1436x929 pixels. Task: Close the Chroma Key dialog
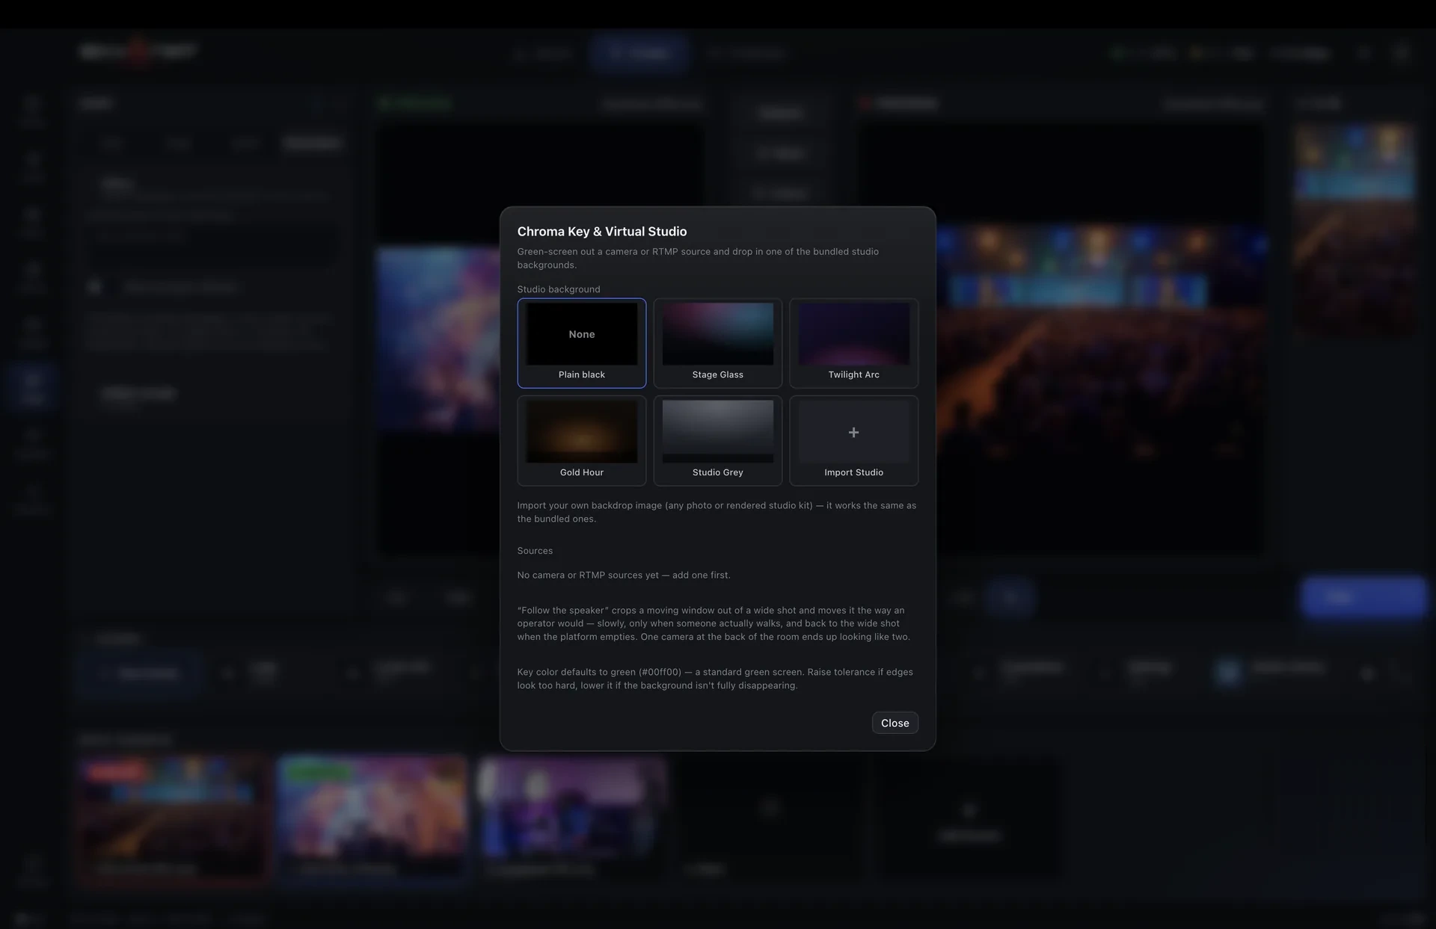click(x=895, y=723)
